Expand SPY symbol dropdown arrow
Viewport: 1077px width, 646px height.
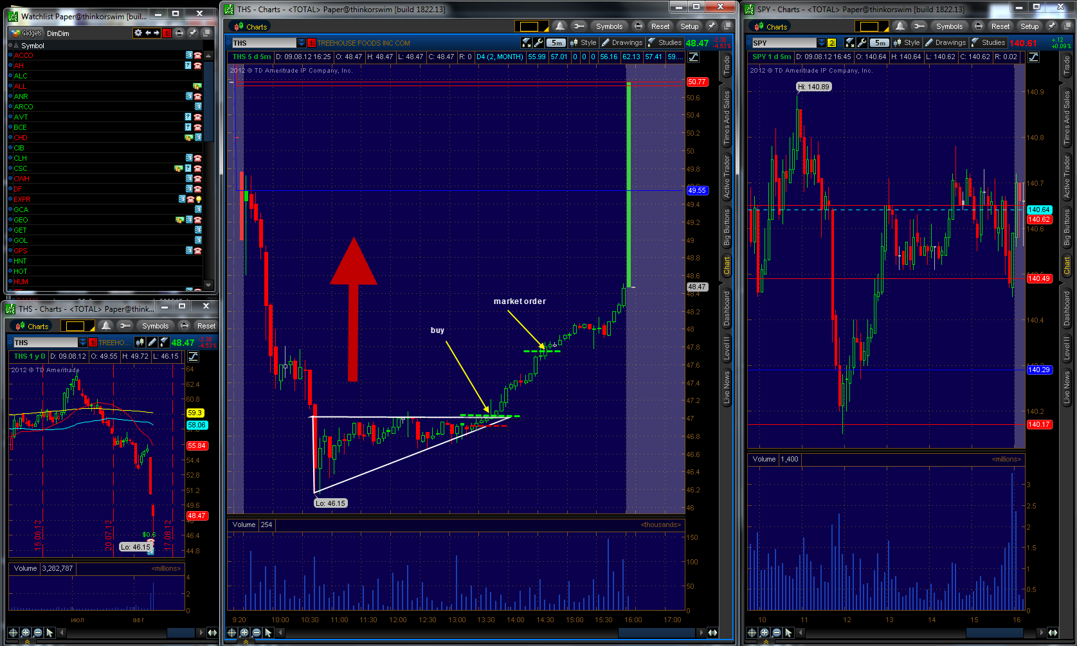(x=821, y=43)
